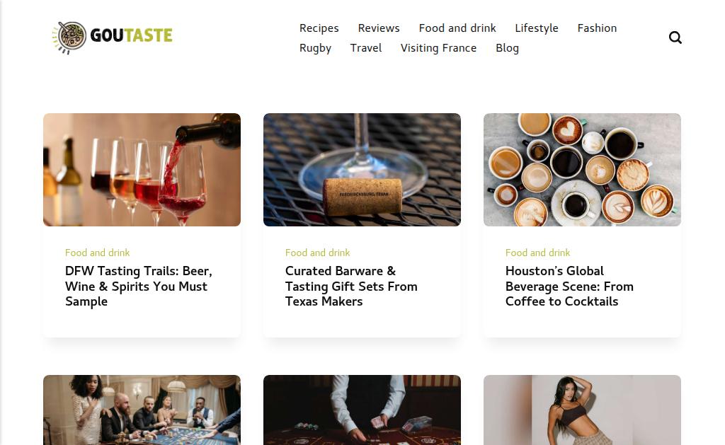Open the Recipes menu item
The image size is (725, 445).
point(319,28)
